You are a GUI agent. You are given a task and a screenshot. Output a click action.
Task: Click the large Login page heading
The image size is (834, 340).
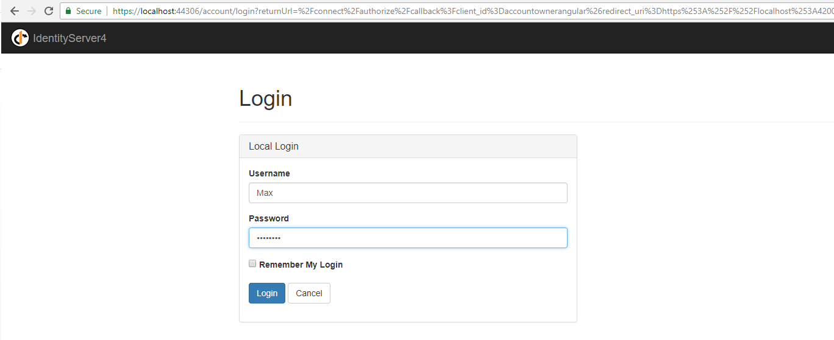point(266,99)
